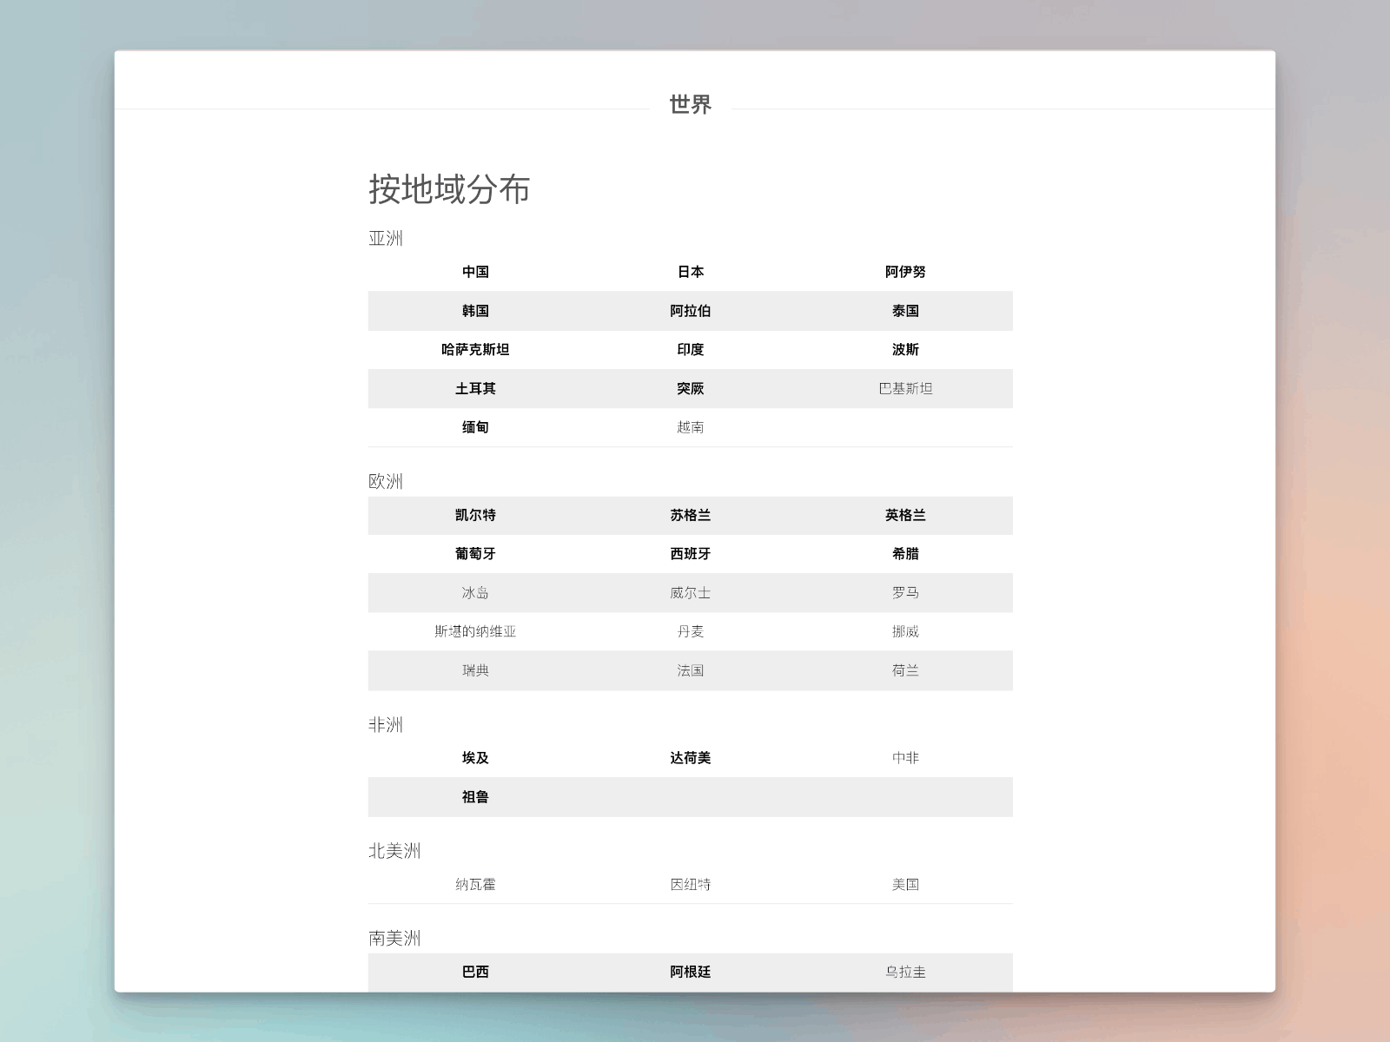
Task: Click the 阿伊努 entry
Action: (x=905, y=272)
